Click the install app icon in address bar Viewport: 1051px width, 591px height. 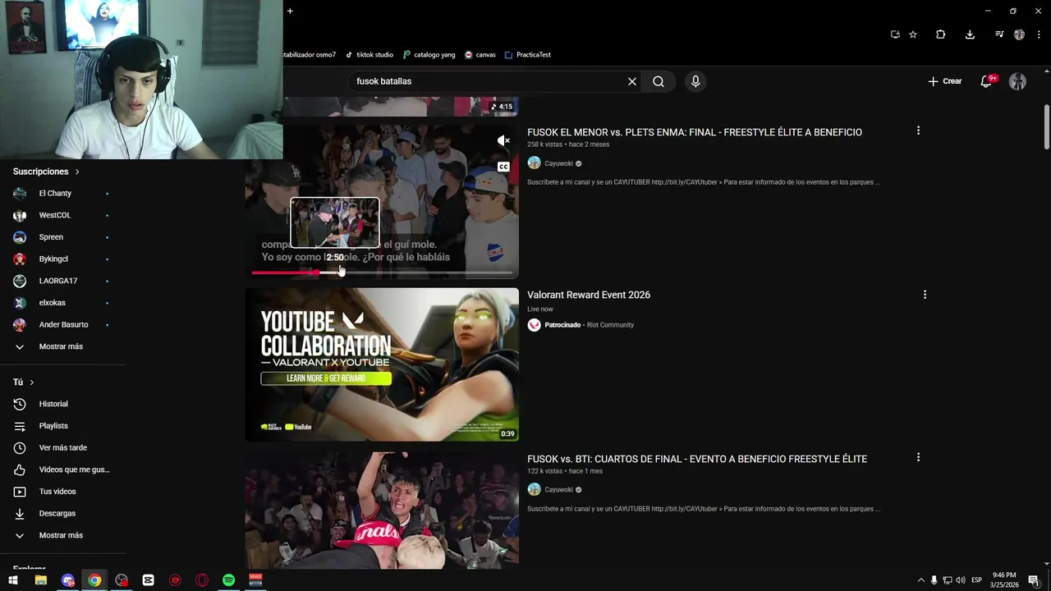895,34
